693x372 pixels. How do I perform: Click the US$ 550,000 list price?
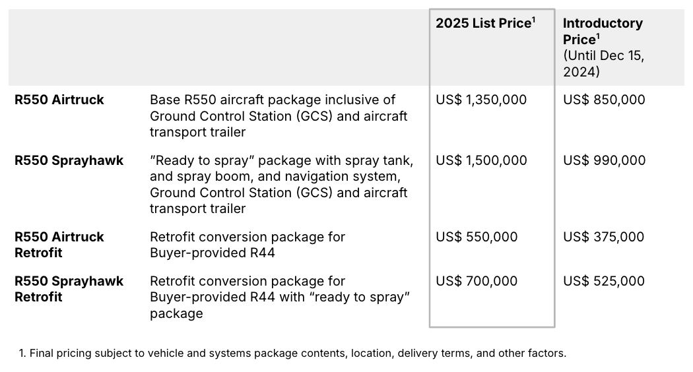tap(477, 237)
